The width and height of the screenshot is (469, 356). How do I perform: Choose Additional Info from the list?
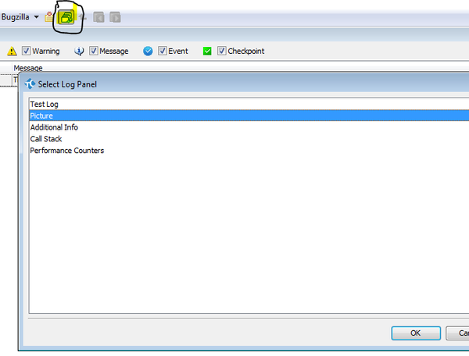pos(249,127)
